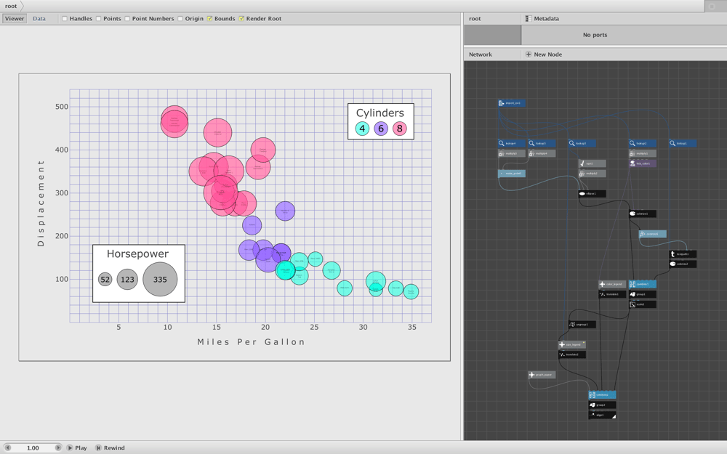
Task: Click the root breadcrumb at top
Action: pyautogui.click(x=11, y=6)
